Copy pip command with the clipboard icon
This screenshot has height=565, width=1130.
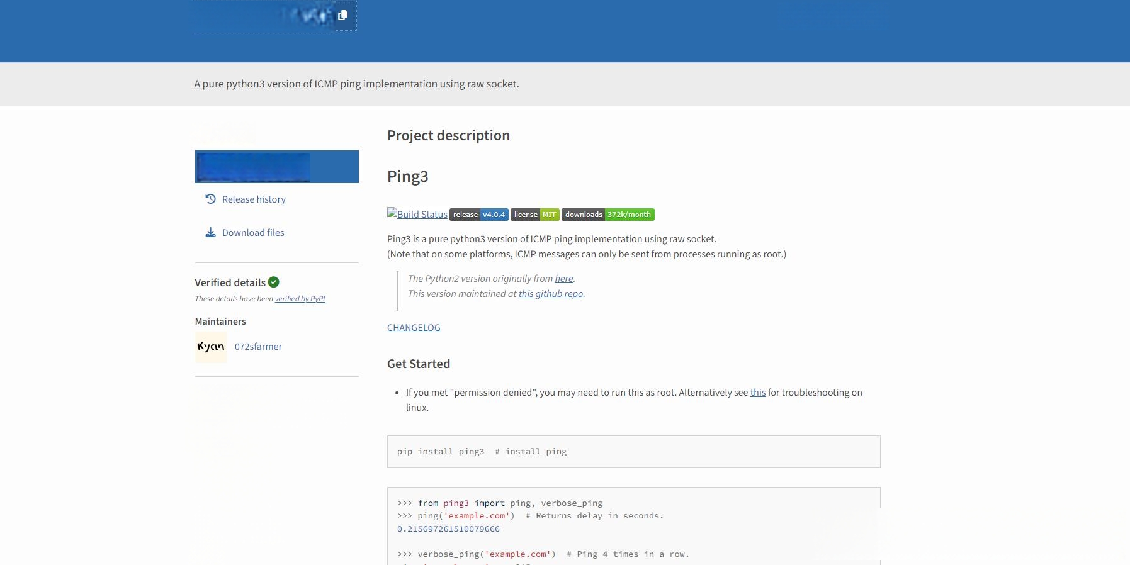[342, 15]
